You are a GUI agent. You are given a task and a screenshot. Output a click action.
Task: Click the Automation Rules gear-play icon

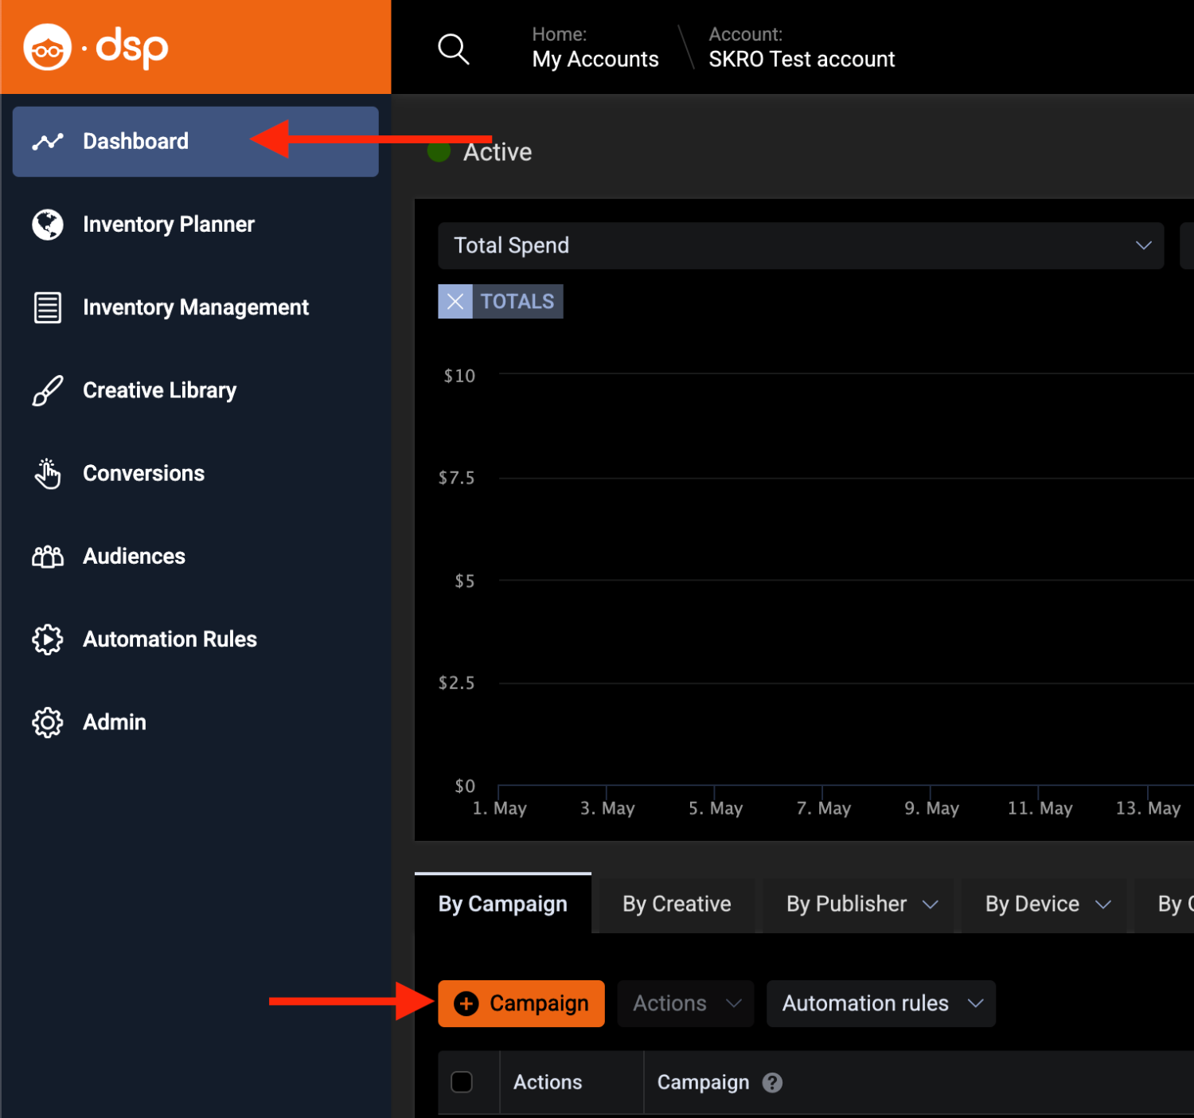[48, 639]
